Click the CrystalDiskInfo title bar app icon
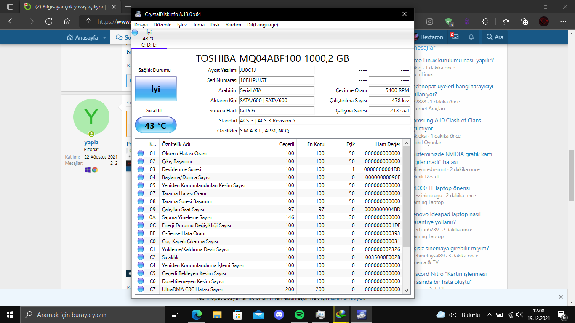The image size is (575, 323). tap(138, 14)
